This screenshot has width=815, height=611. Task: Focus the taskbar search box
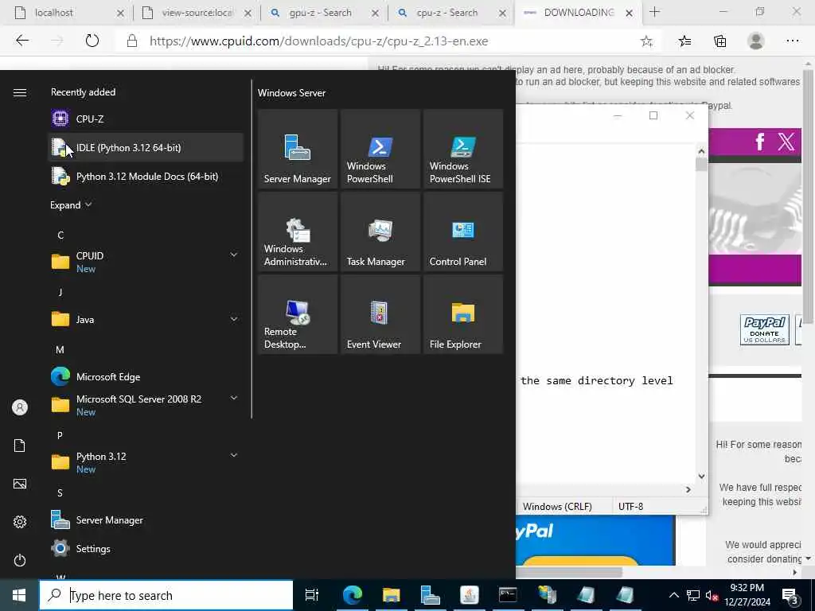coord(166,595)
